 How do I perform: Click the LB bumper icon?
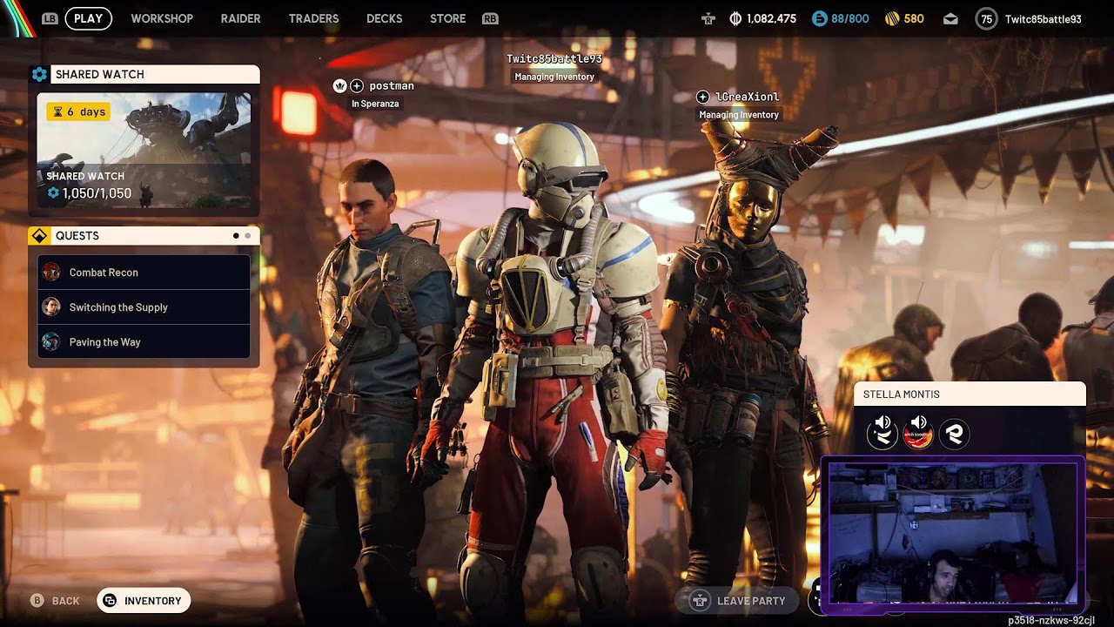point(50,18)
